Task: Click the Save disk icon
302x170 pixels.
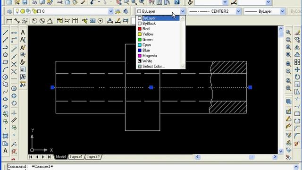Action: click(x=25, y=2)
